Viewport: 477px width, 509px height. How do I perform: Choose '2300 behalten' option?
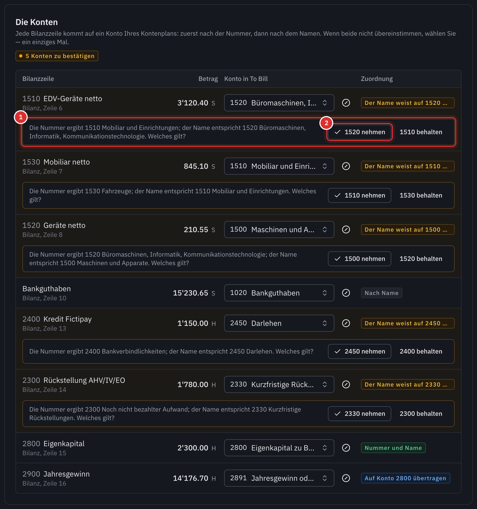421,414
